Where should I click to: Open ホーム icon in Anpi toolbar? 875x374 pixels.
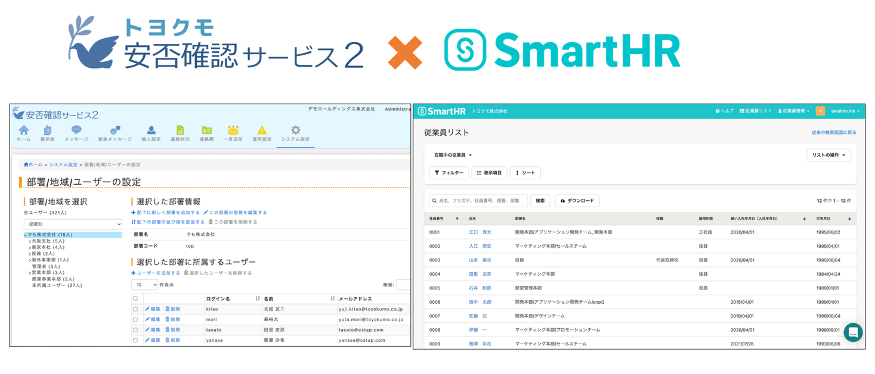point(23,130)
